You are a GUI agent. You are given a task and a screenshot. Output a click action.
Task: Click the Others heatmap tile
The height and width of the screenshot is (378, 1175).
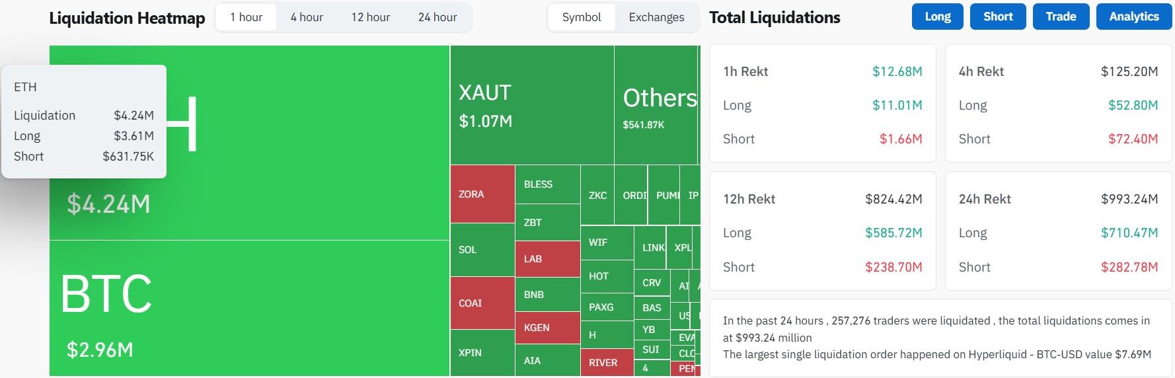pyautogui.click(x=656, y=106)
